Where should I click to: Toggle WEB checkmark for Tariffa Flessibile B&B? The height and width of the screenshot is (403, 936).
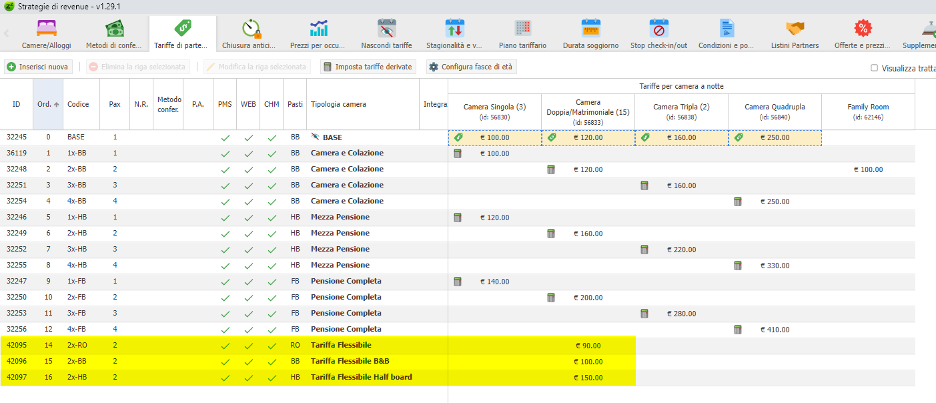pyautogui.click(x=248, y=362)
